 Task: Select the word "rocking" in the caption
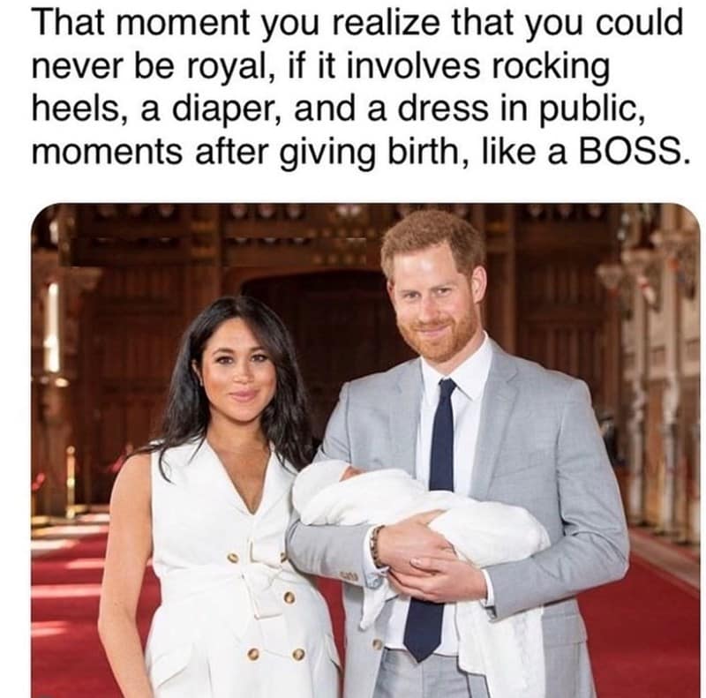tap(551, 69)
